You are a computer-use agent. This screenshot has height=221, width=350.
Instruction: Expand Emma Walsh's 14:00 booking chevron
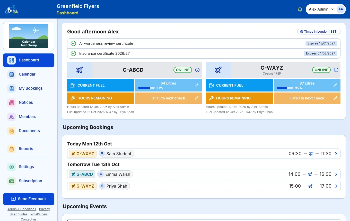[336, 174]
